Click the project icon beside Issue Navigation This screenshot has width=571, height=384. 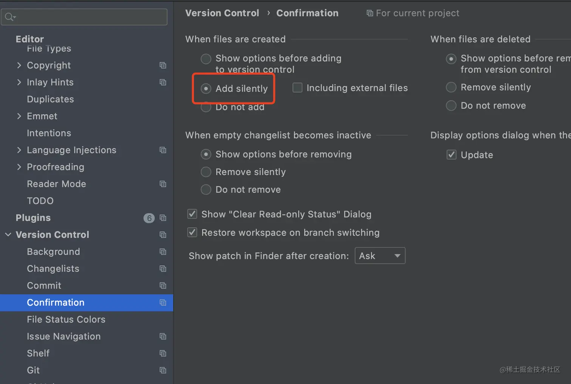click(163, 336)
